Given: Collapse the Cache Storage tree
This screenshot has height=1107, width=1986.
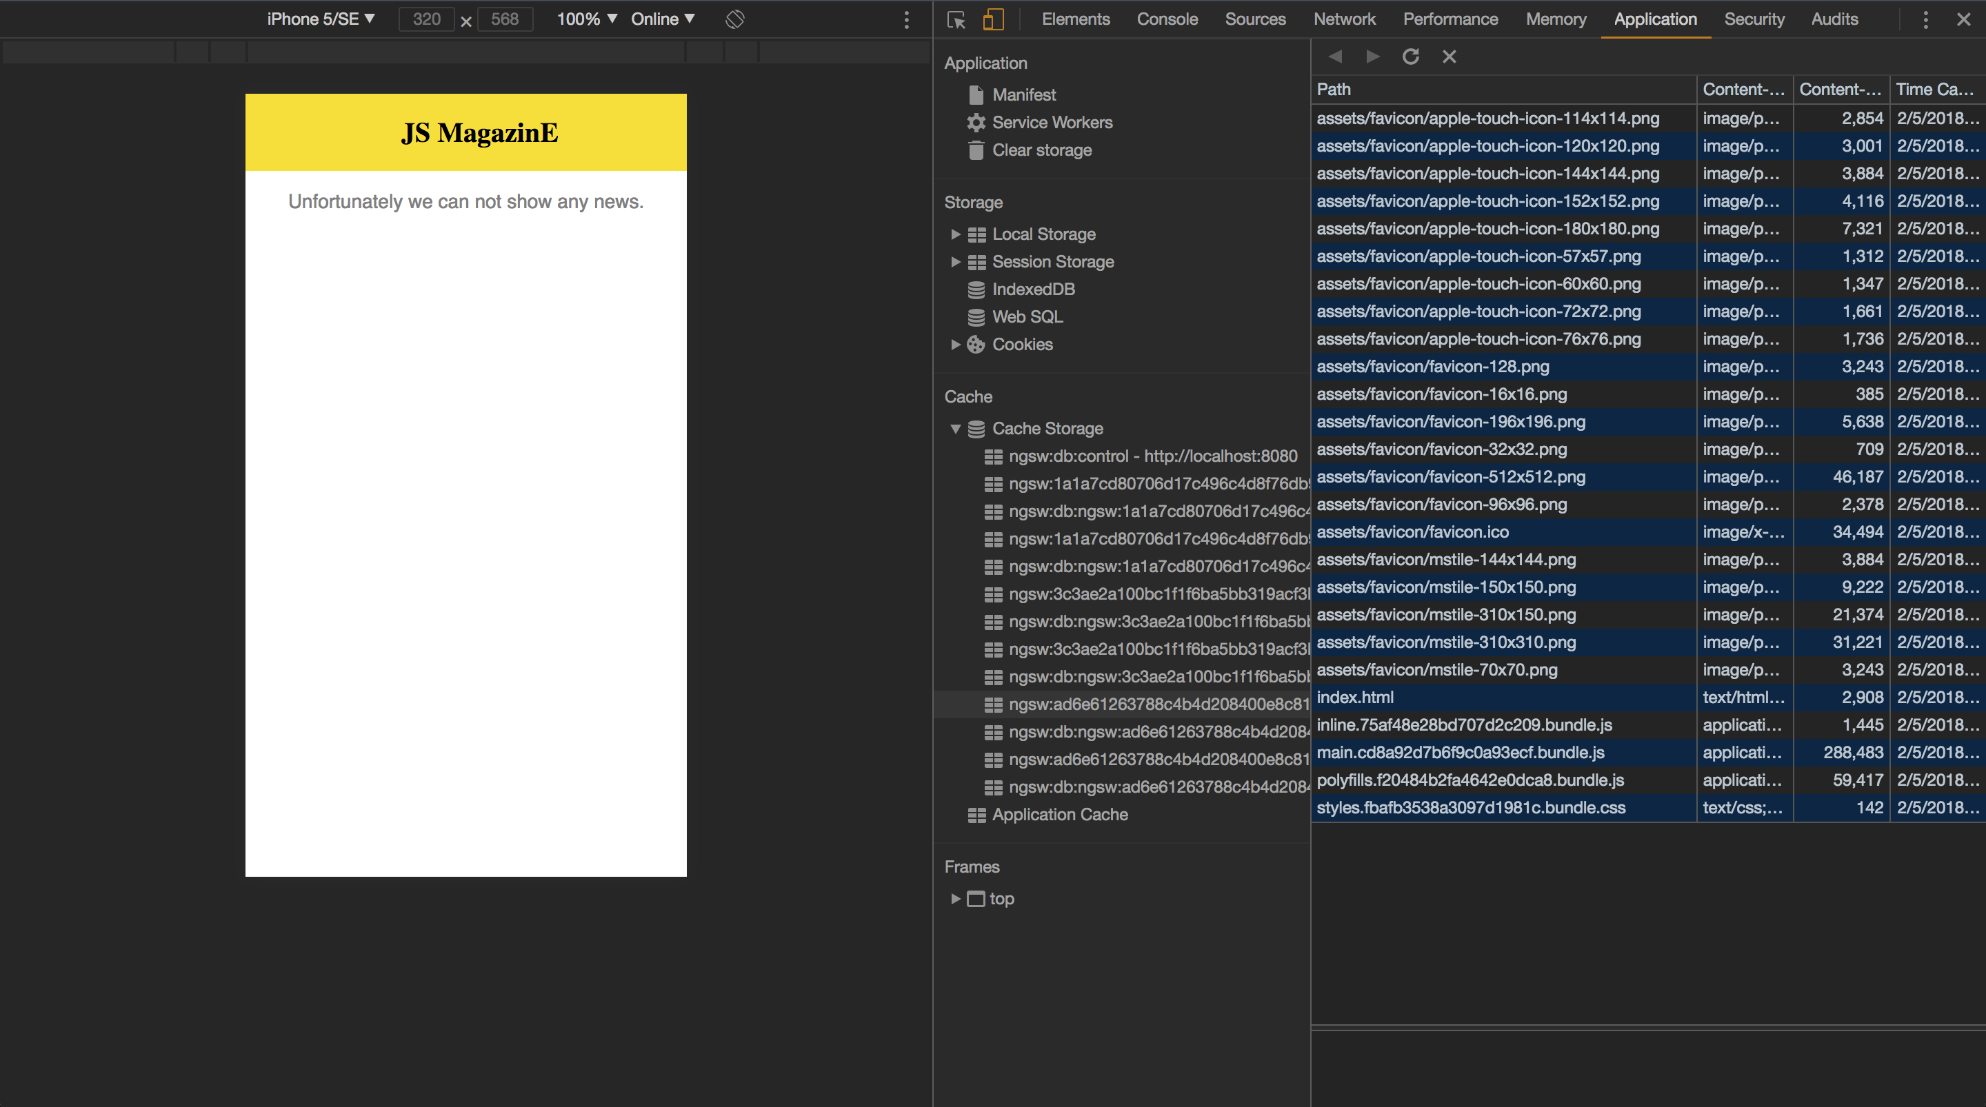Looking at the screenshot, I should point(956,429).
